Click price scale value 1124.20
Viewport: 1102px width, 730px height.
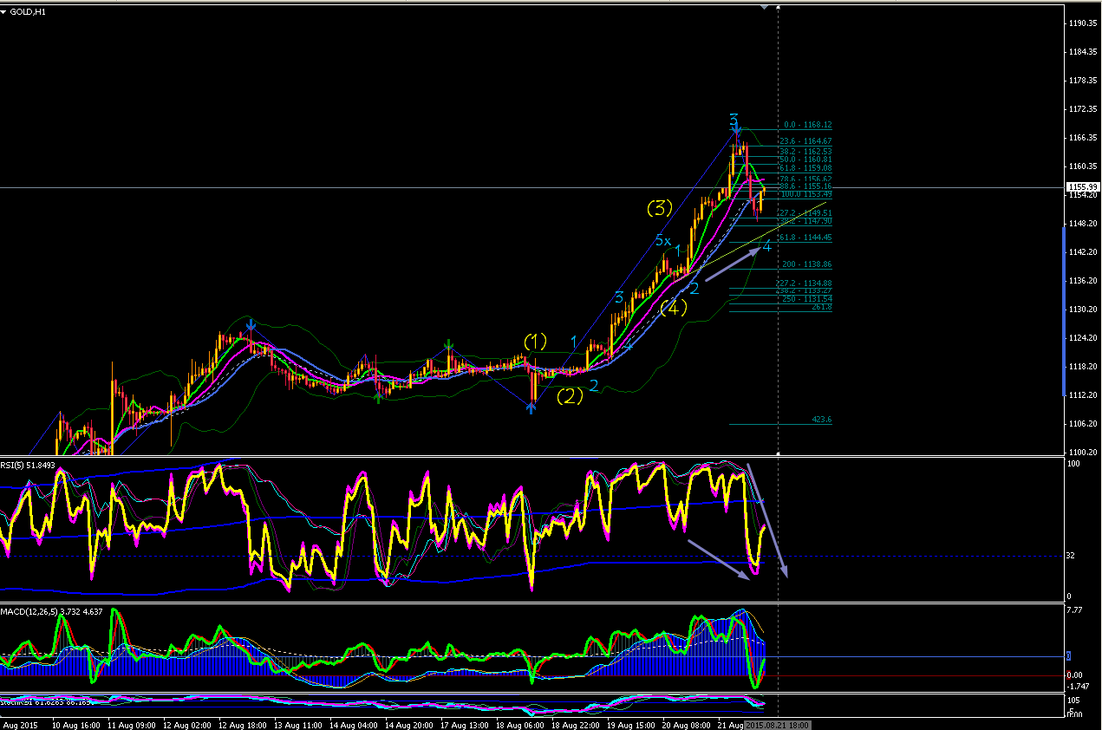point(1083,337)
